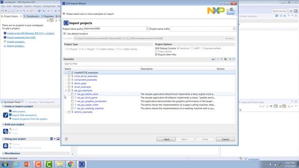The width and height of the screenshot is (299, 168).
Task: Toggle the Import other files checkbox
Action: point(157,55)
